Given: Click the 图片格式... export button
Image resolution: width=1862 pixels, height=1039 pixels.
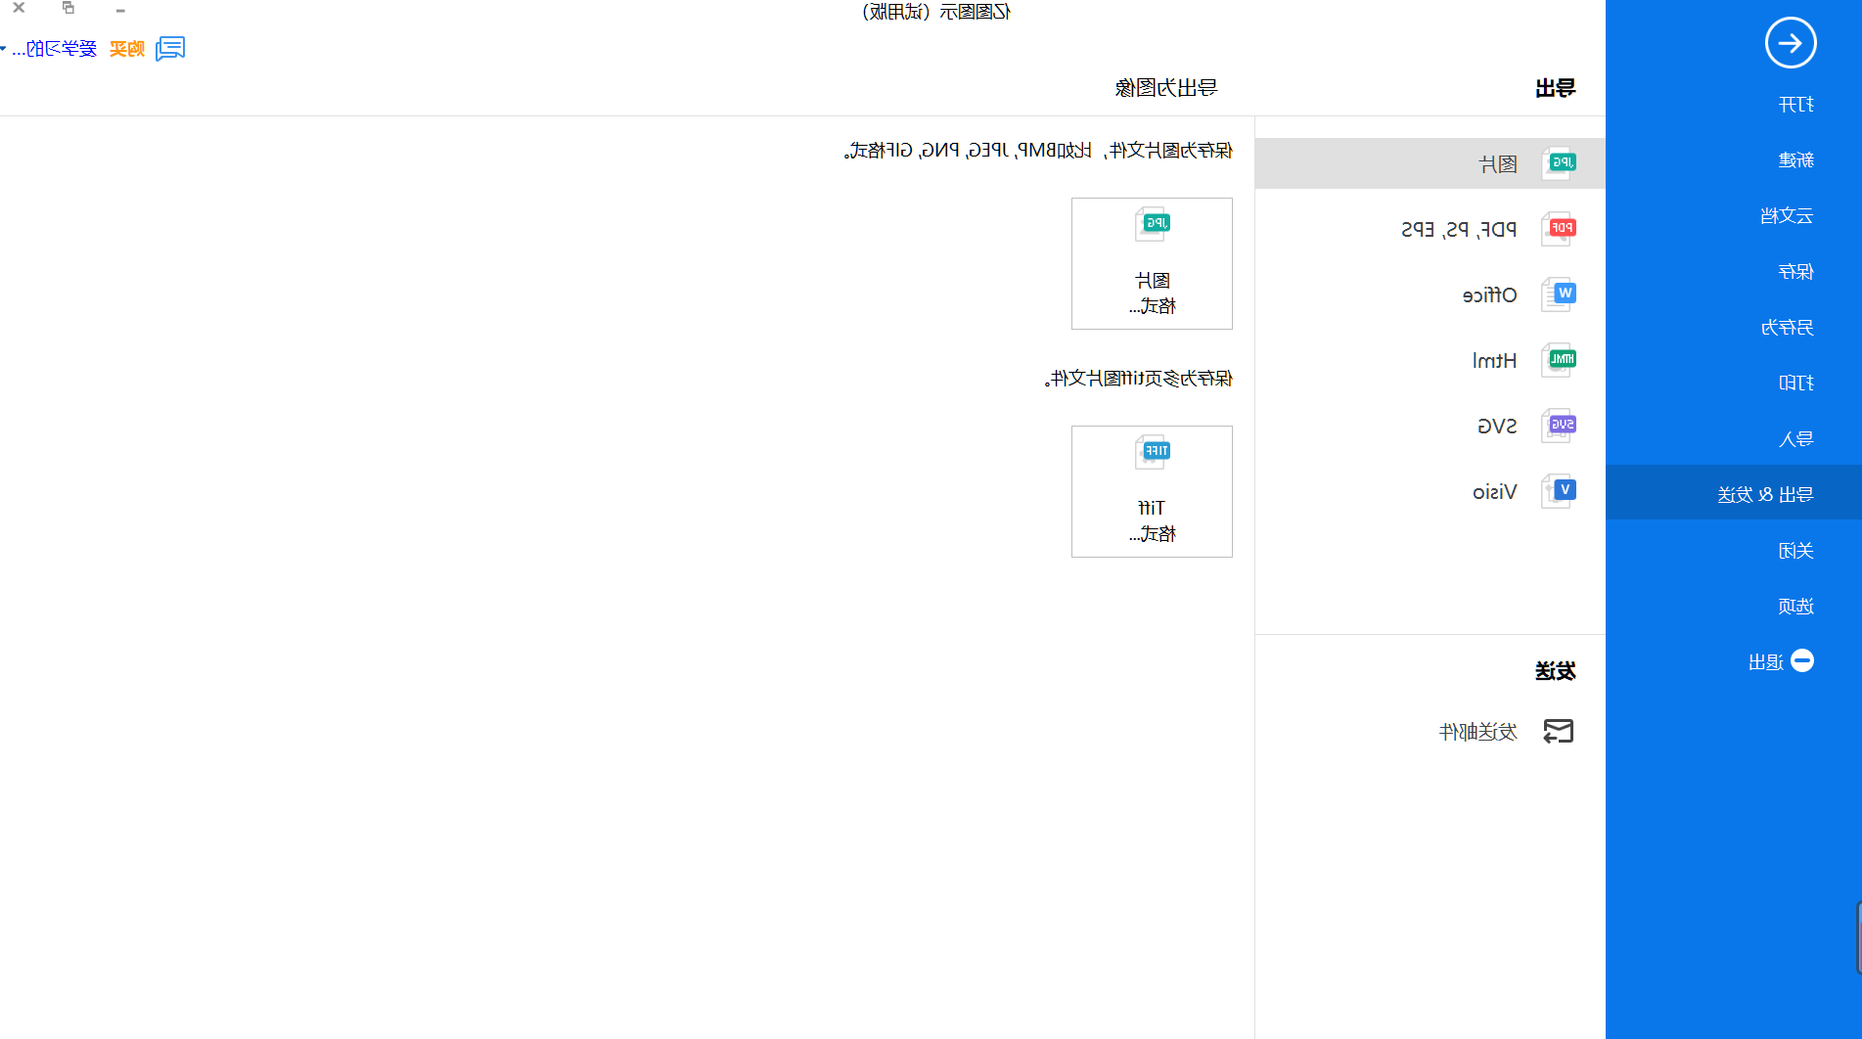Looking at the screenshot, I should coord(1152,263).
